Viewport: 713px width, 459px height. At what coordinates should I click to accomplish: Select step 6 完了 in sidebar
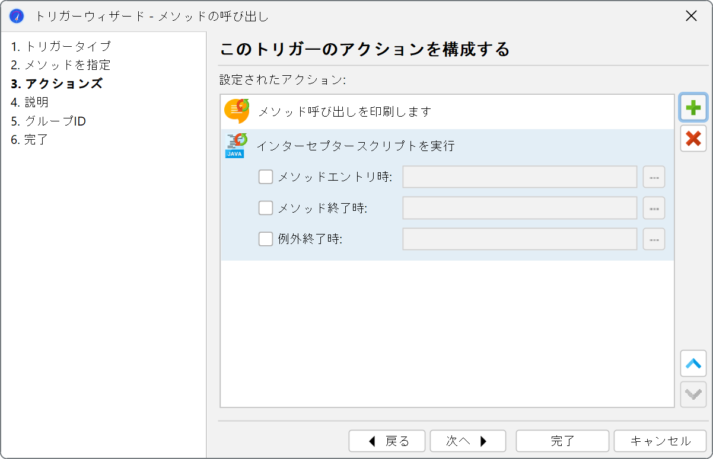click(30, 140)
